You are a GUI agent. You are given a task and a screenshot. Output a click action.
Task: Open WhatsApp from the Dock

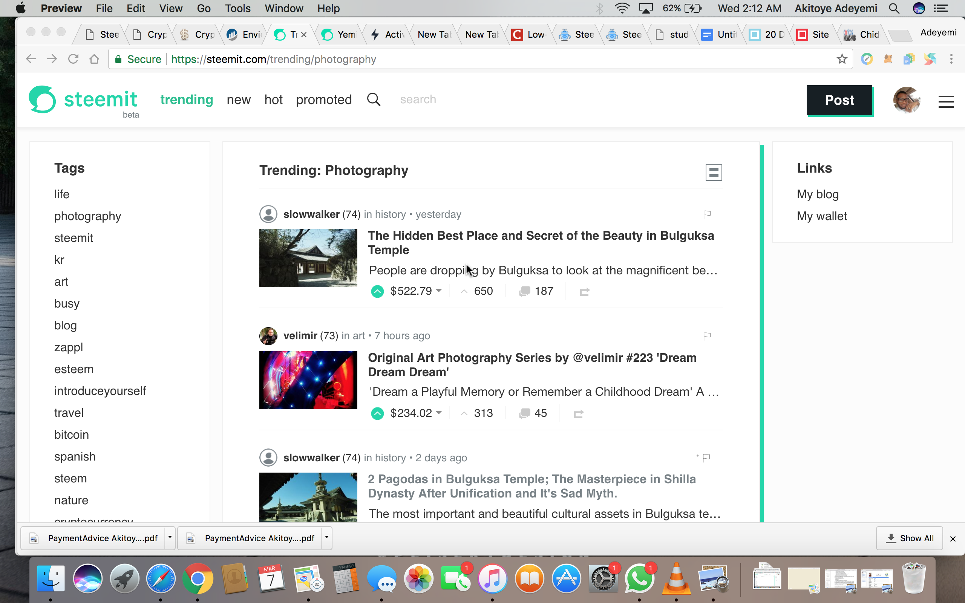(639, 578)
